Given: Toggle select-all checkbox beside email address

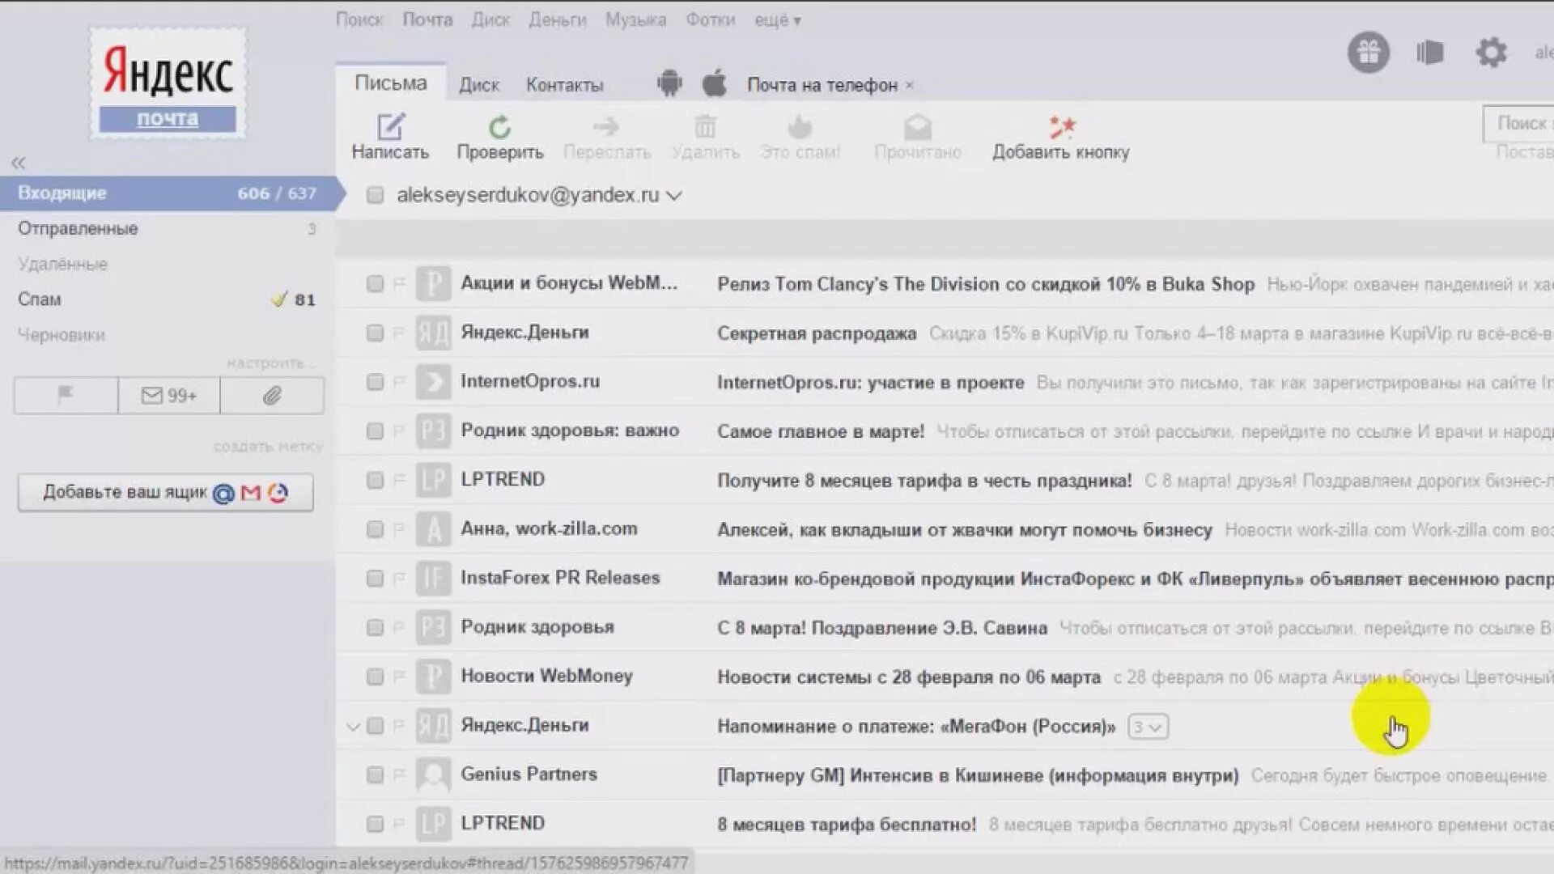Looking at the screenshot, I should click(375, 195).
